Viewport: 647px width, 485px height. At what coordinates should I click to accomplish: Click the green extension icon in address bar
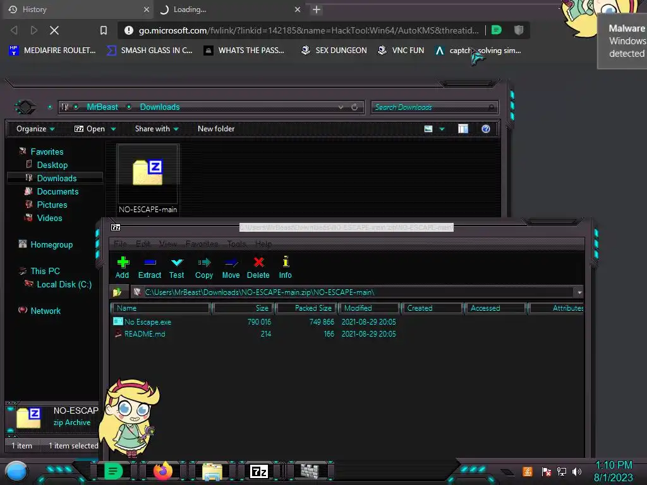click(x=497, y=30)
